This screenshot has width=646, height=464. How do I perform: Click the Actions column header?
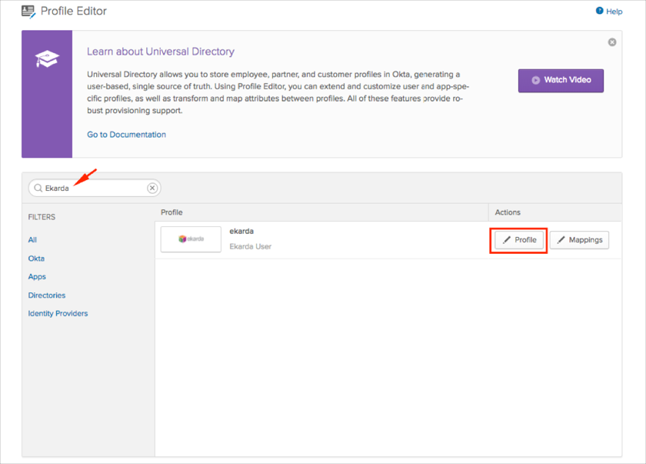pyautogui.click(x=508, y=212)
